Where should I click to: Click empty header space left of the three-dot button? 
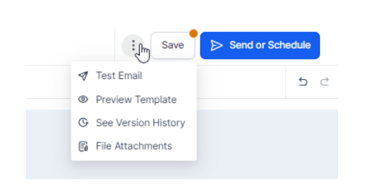click(72, 45)
